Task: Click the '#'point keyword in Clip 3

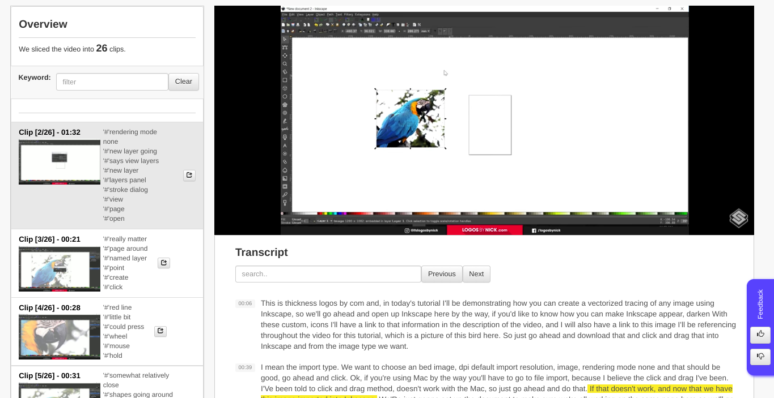Action: (x=113, y=268)
